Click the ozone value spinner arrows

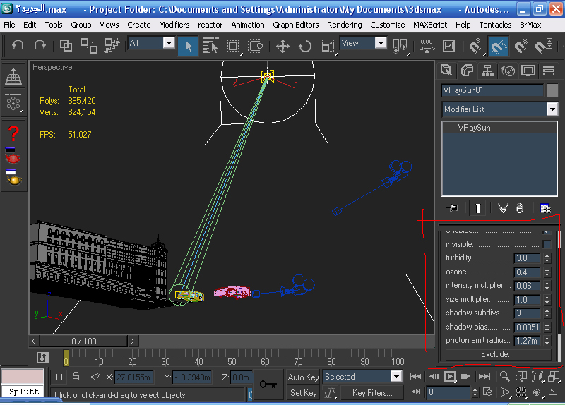pyautogui.click(x=547, y=272)
